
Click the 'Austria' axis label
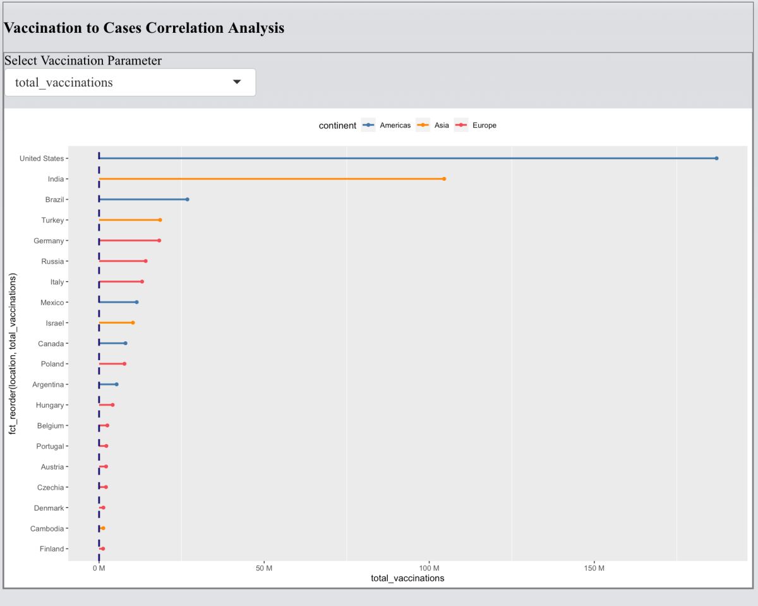point(52,467)
